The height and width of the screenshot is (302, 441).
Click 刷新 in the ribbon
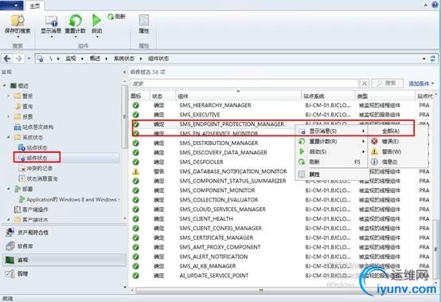point(117,17)
